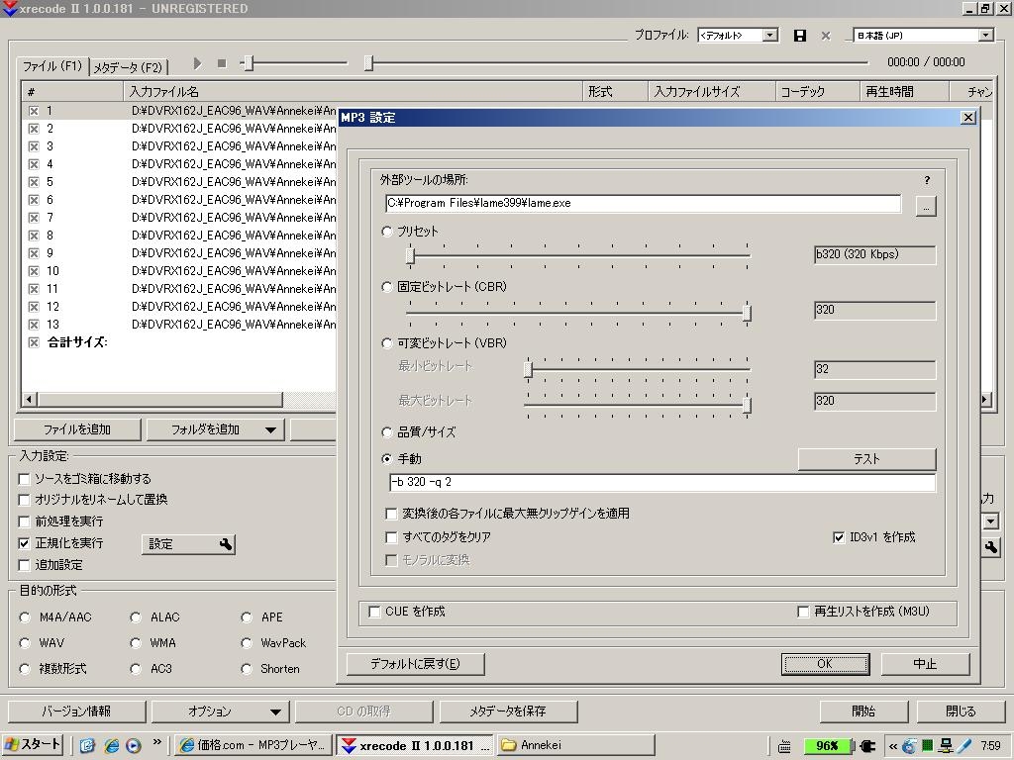Click the network computers tray icon
This screenshot has height=760, width=1014.
point(946,746)
